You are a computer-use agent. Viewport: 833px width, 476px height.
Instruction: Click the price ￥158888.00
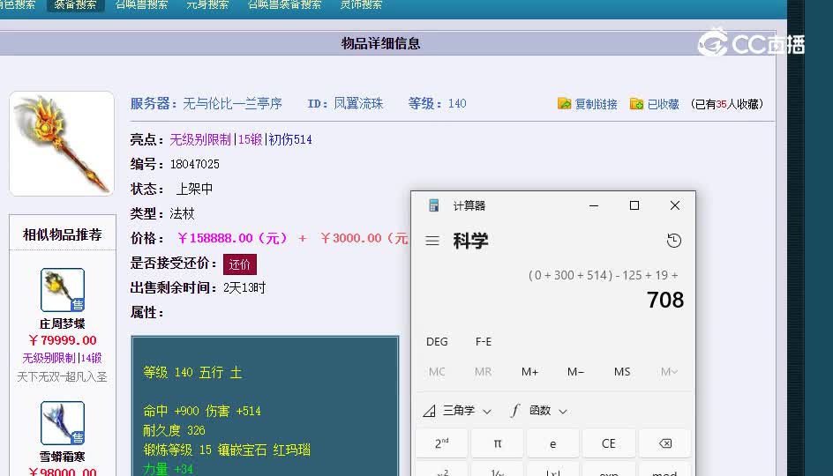pos(232,238)
